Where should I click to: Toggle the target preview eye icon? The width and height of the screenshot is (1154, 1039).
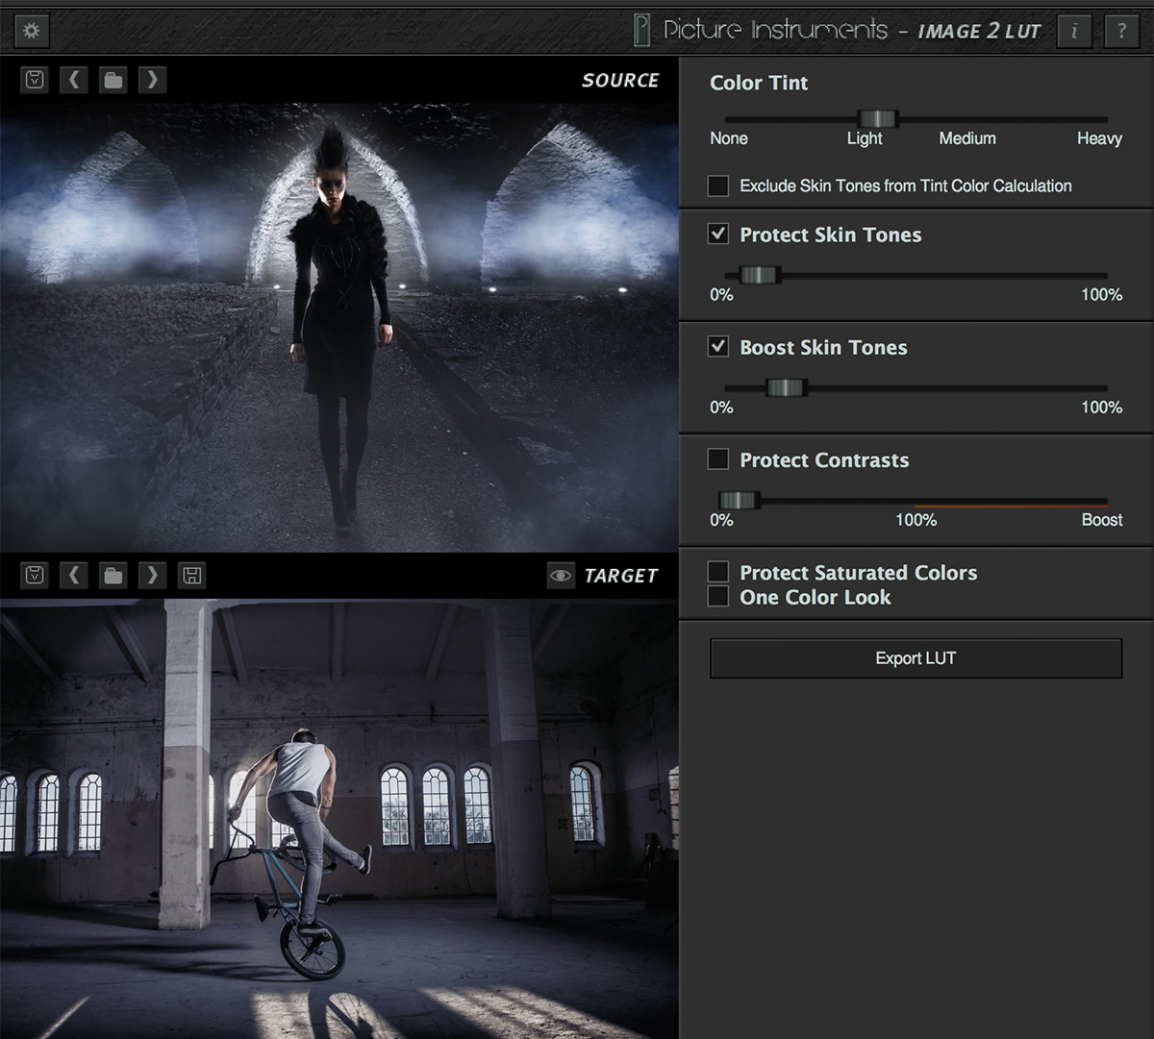(x=560, y=576)
